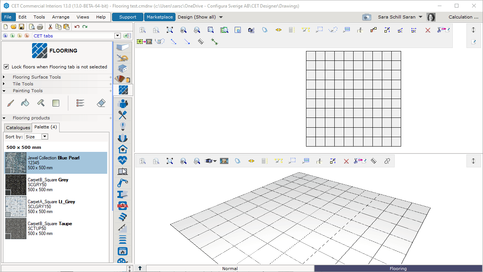Screen dimensions: 483x272
Task: Select the paint bucket fill tool
Action: coord(25,103)
